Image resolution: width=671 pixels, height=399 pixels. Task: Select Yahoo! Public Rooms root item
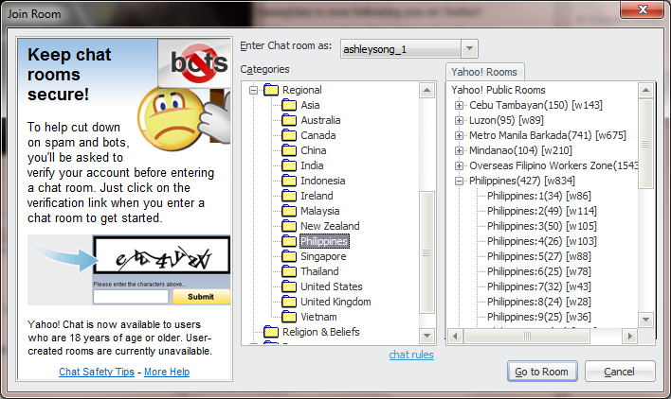[x=499, y=90]
